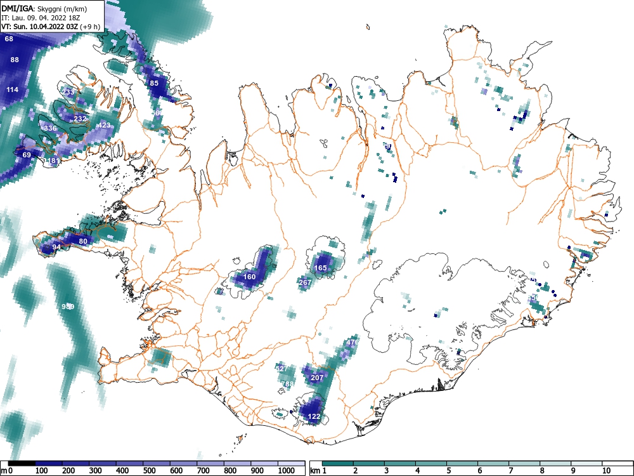Click the value '788' on the map

287,384
